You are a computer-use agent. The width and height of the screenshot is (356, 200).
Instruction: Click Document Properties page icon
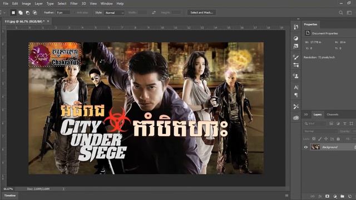[308, 33]
